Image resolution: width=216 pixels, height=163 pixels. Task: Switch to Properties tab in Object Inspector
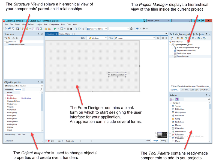pyautogui.click(x=9, y=90)
